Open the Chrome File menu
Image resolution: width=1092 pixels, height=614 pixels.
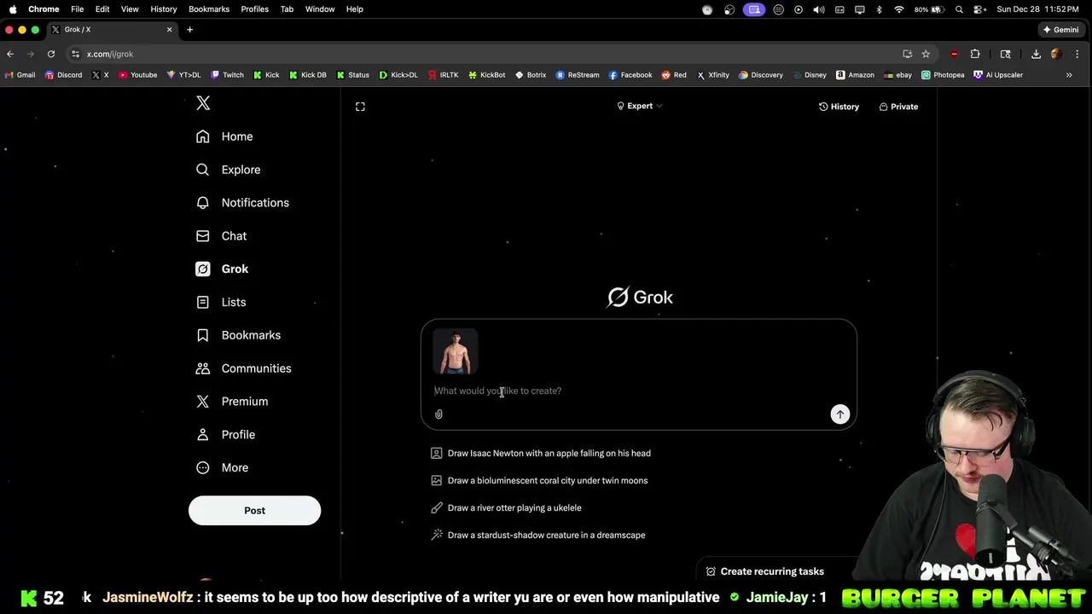point(77,9)
